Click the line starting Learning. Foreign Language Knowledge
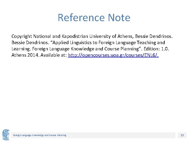Viewport: 188px width, 141px height. point(90,49)
